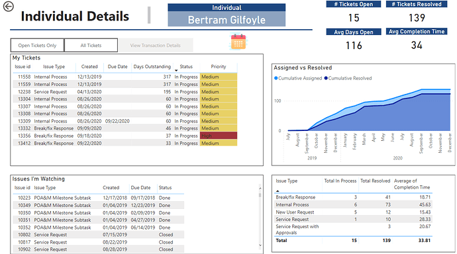
Task: Open the calendar icon
Action: pos(238,42)
